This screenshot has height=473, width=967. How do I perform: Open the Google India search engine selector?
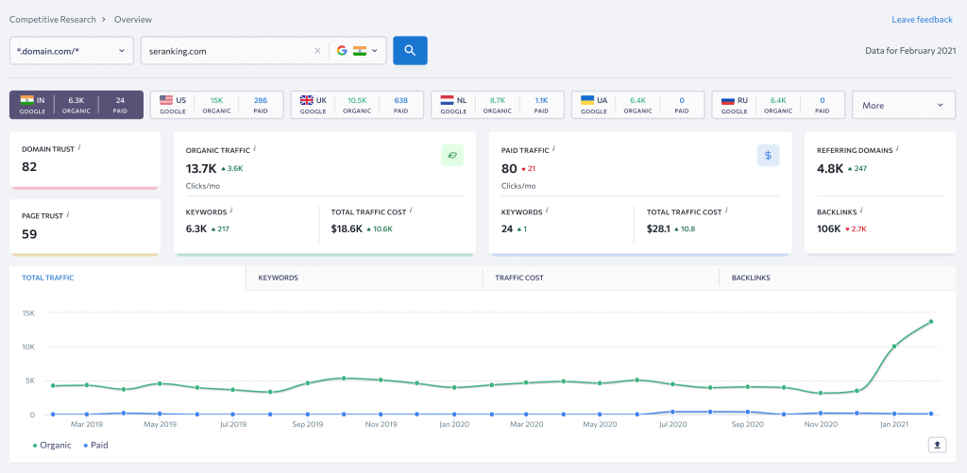point(357,51)
